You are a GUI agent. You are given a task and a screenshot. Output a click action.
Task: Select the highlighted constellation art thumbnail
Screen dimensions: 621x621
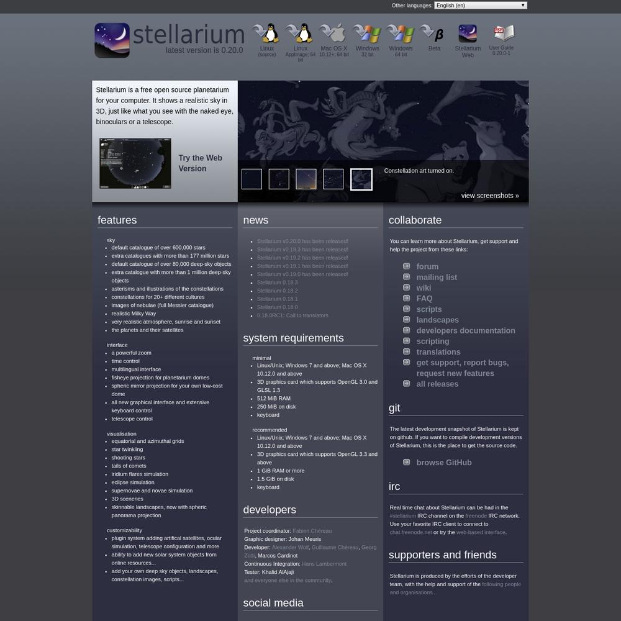[x=361, y=179]
